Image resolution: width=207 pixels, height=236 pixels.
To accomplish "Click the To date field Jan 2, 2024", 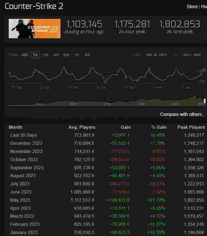I will pos(191,55).
